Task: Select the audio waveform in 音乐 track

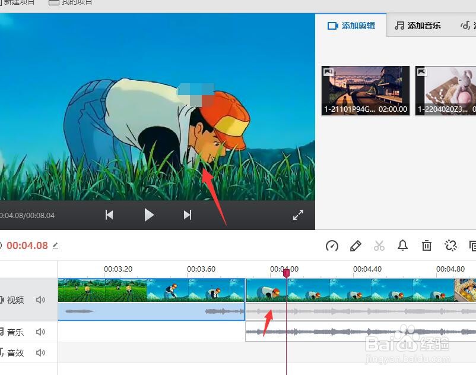Action: 361,331
